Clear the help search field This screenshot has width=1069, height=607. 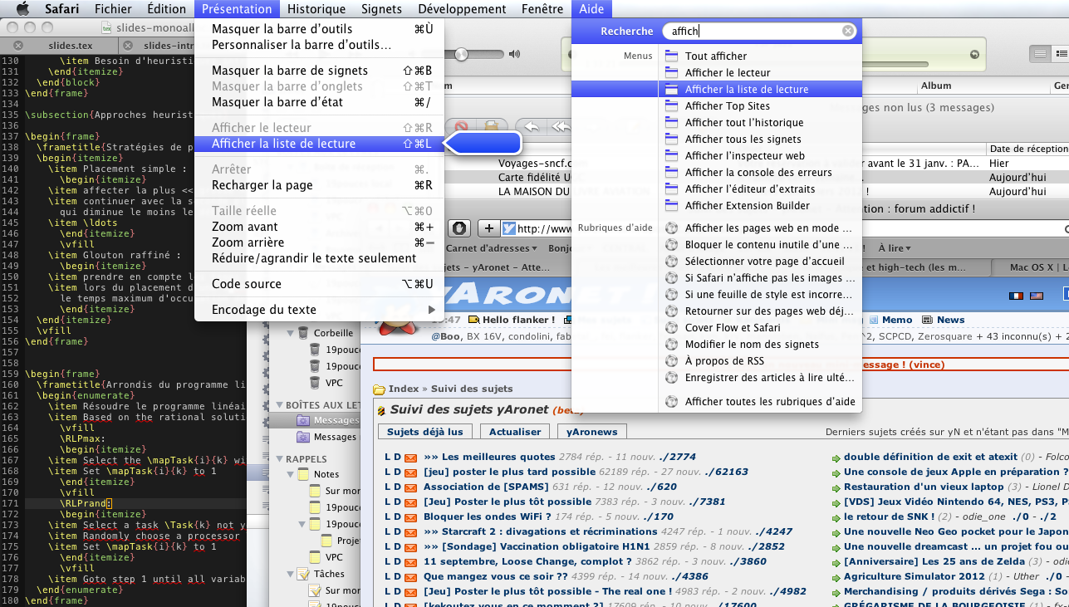847,31
